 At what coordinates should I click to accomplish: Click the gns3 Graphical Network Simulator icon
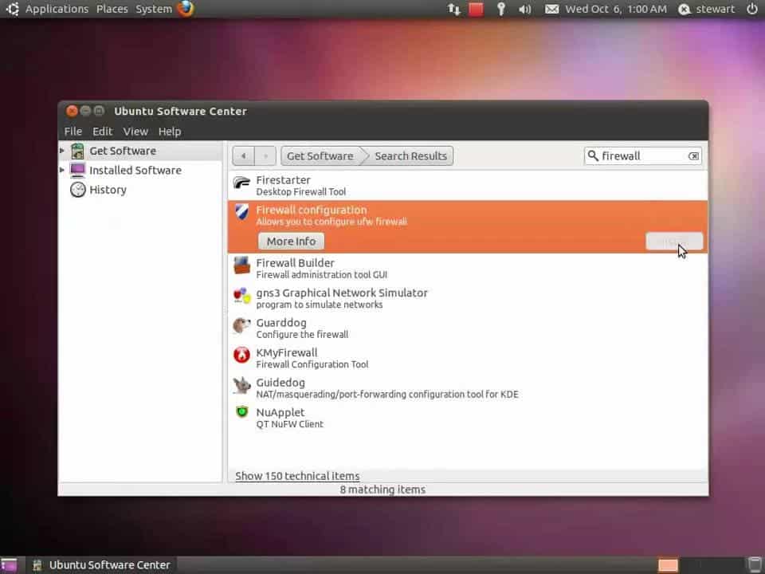(x=241, y=295)
